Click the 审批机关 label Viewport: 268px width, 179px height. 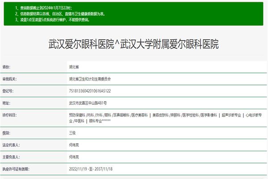9,79
